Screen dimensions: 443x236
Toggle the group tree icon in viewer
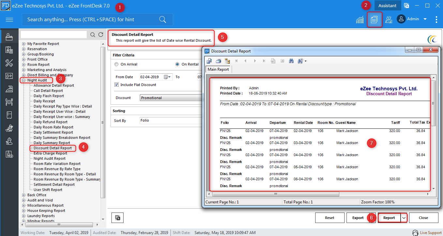(227, 61)
